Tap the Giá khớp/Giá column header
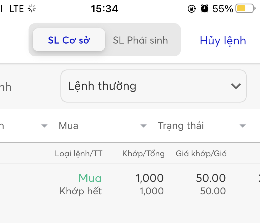Screen dimensions: 260x223 click(201, 154)
